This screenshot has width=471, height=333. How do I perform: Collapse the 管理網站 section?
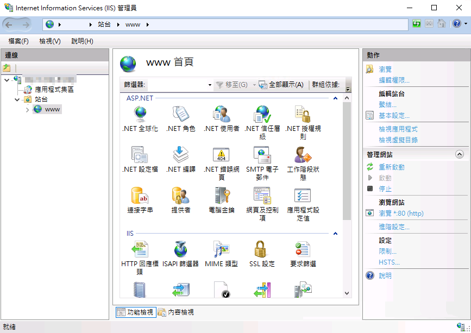tap(459, 154)
